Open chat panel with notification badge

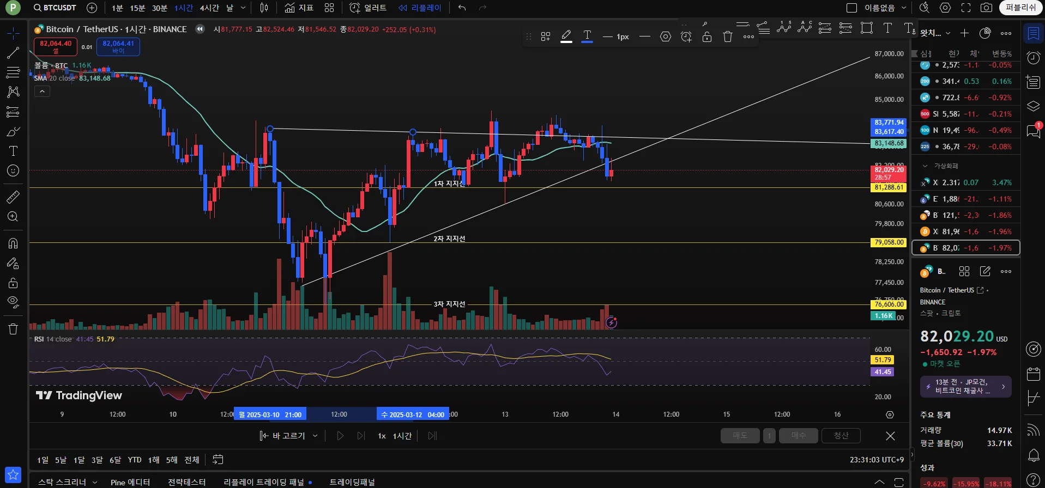pyautogui.click(x=1033, y=131)
